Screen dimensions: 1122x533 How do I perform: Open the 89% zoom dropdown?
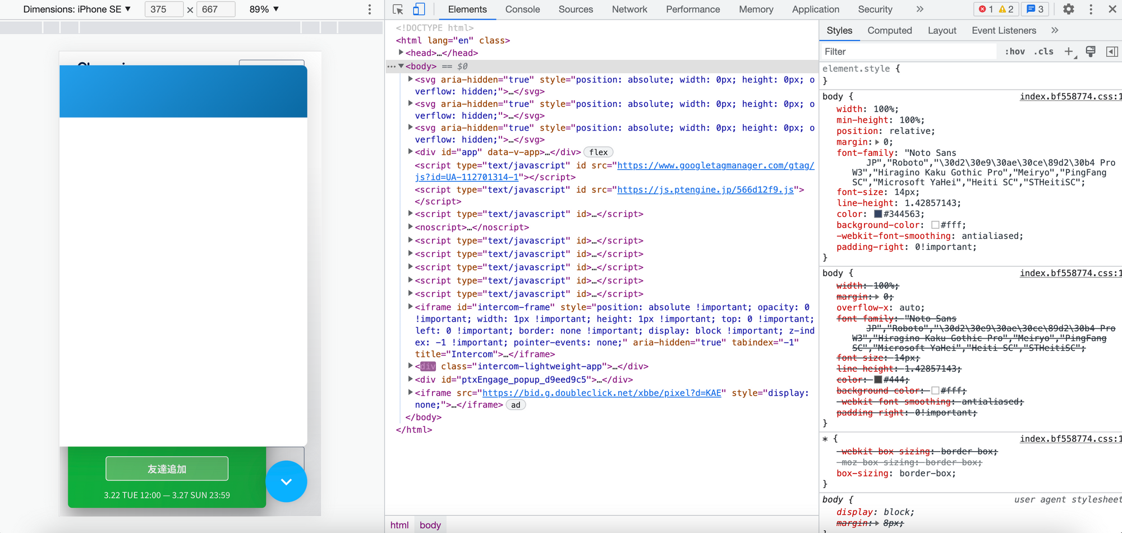click(x=264, y=10)
